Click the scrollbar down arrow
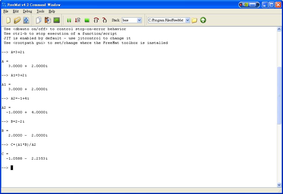Screen dimensions: 283x194 pos(279,185)
